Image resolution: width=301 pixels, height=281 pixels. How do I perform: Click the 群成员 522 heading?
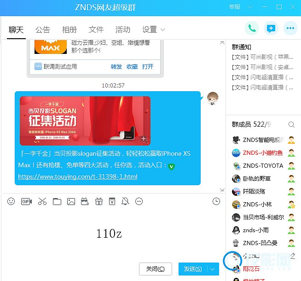tap(251, 124)
